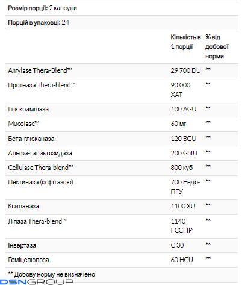The height and width of the screenshot is (285, 245).
Task: Click the Порцій в упаковці line
Action: (39, 22)
